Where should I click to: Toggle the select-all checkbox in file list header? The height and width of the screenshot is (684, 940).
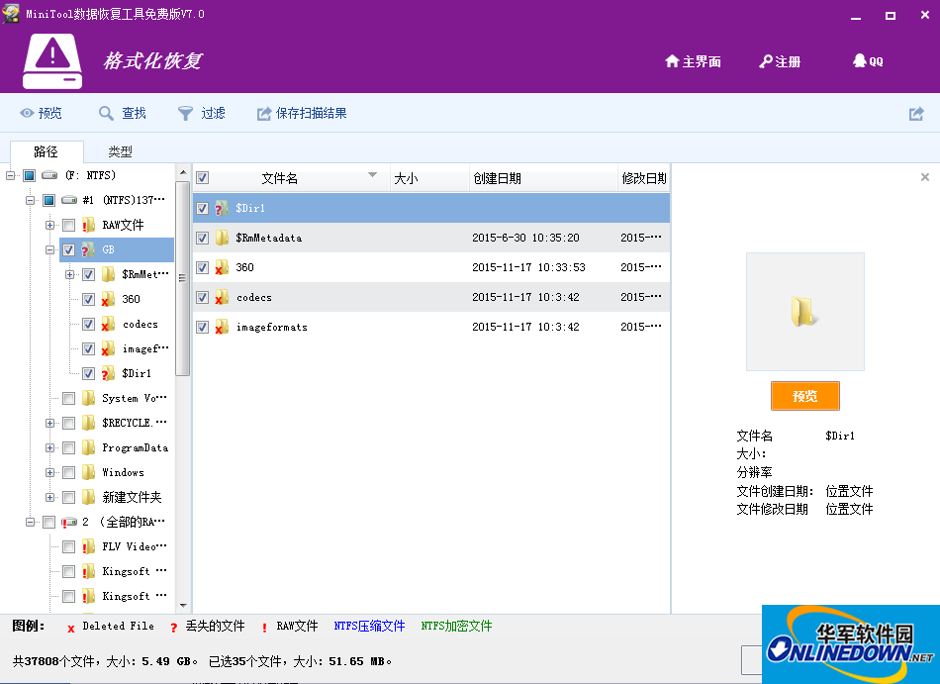coord(202,176)
